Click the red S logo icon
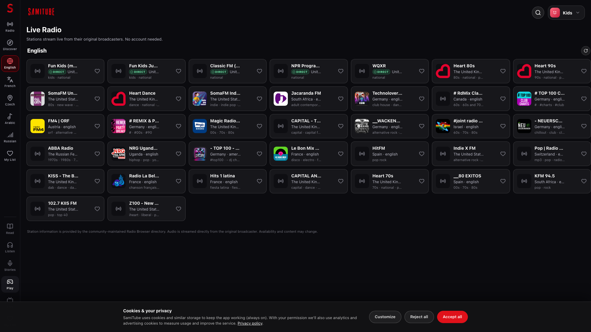Screen dimensions: 591x332 point(10,8)
